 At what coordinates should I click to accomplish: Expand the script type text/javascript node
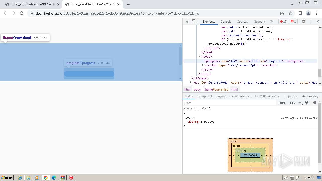203,65
